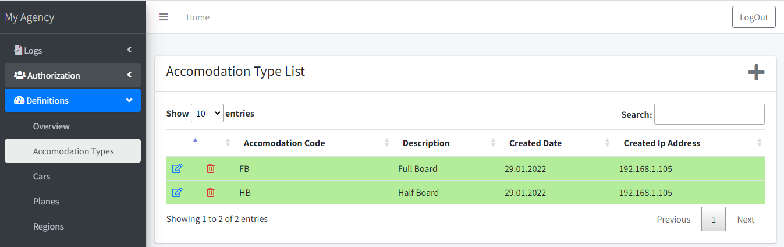784x247 pixels.
Task: Click the Home navigation link
Action: pyautogui.click(x=198, y=17)
